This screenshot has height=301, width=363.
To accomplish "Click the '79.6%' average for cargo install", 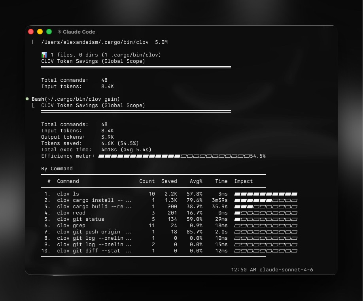I will click(195, 200).
